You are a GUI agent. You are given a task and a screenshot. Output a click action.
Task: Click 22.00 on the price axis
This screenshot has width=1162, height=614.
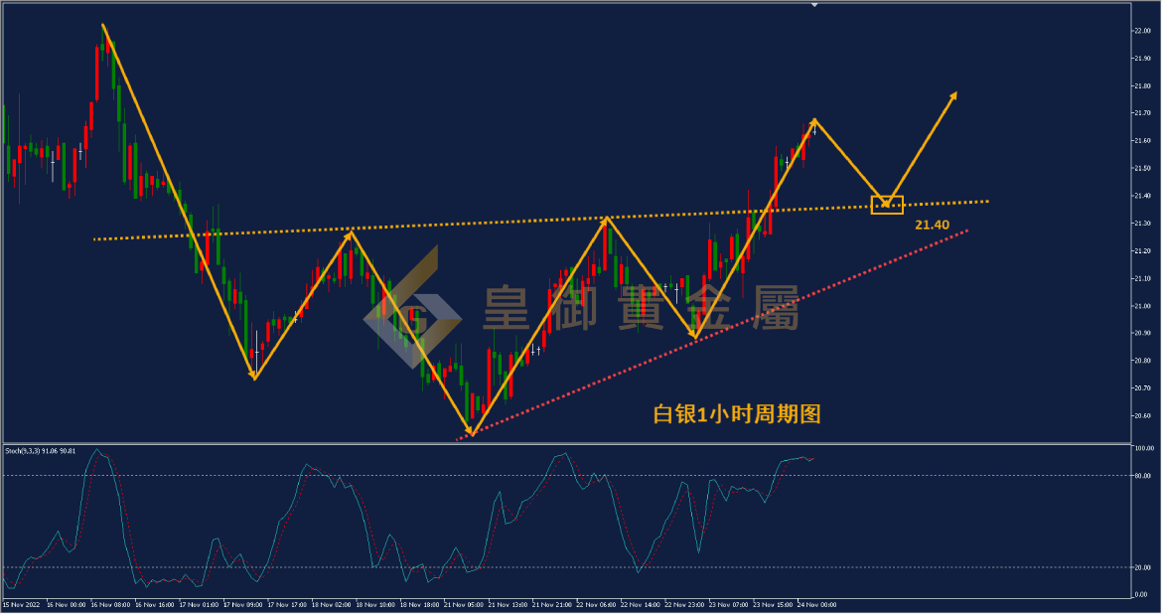tap(1142, 31)
